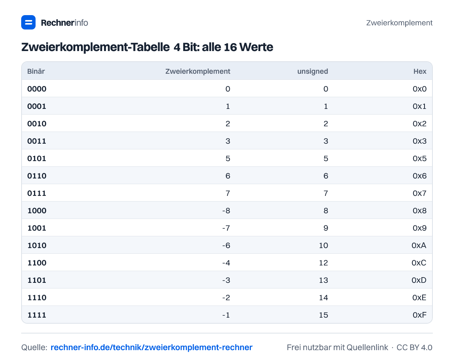Click hex value 0xC
Image resolution: width=454 pixels, height=363 pixels.
pyautogui.click(x=419, y=263)
